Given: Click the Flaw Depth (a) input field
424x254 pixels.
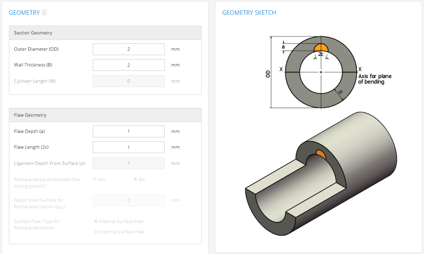Looking at the screenshot, I should coord(129,131).
